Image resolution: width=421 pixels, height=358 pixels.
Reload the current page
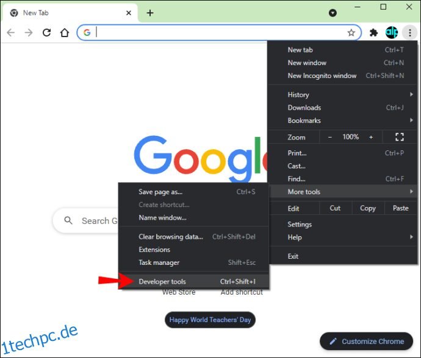pos(47,33)
